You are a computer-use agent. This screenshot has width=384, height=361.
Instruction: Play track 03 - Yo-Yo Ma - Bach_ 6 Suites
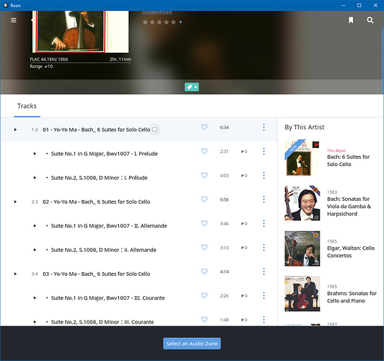pyautogui.click(x=15, y=274)
